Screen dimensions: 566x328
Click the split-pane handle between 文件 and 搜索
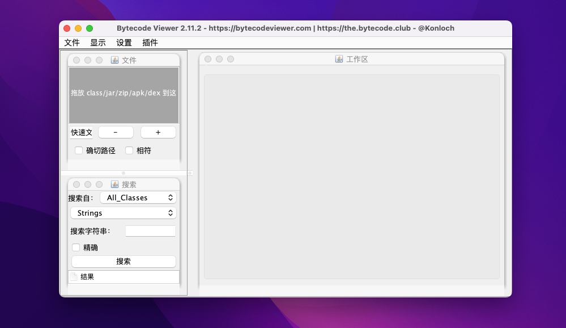click(x=124, y=173)
